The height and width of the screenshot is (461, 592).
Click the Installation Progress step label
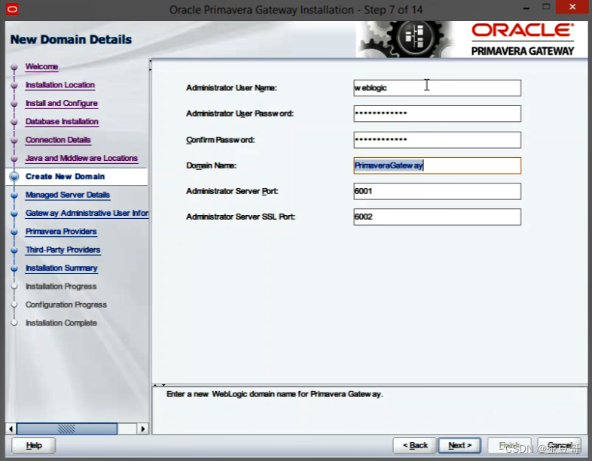(x=61, y=287)
